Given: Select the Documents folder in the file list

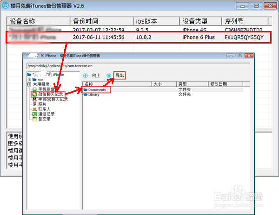Looking at the screenshot, I should coord(97,90).
